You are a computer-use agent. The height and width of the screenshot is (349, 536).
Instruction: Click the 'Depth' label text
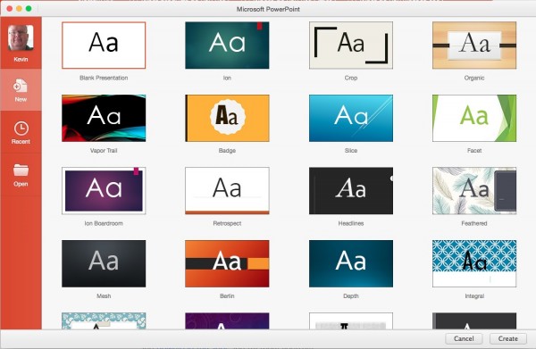click(351, 296)
